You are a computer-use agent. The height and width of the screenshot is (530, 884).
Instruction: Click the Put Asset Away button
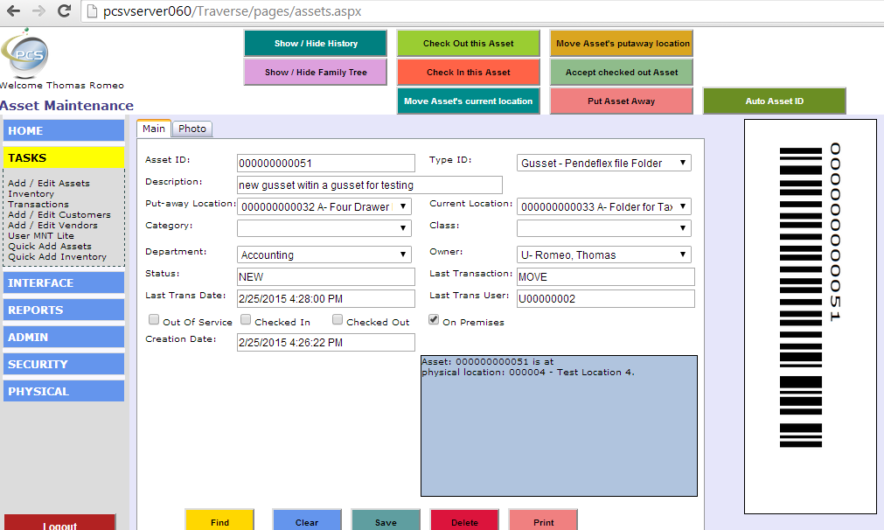tap(622, 101)
